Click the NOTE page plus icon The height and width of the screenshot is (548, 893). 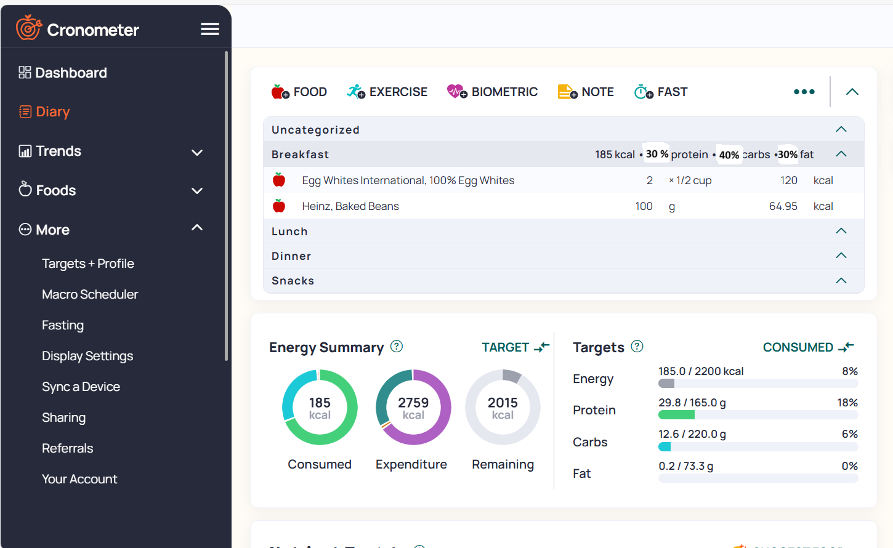567,92
